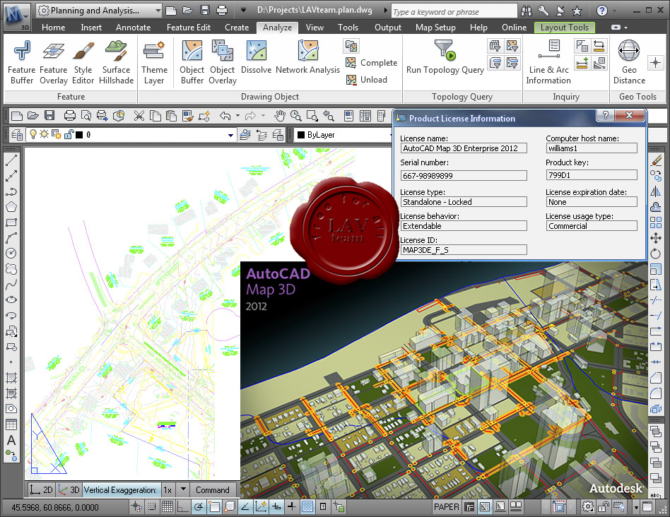Toggle Grid Display in the status bar
Viewport: 670px width, 517px height.
pos(167,506)
